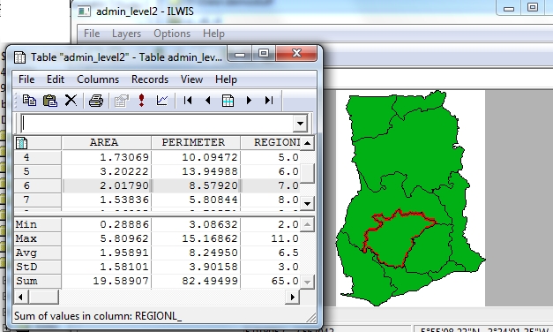Expand the command line dropdown arrow
This screenshot has width=553, height=332.
300,124
